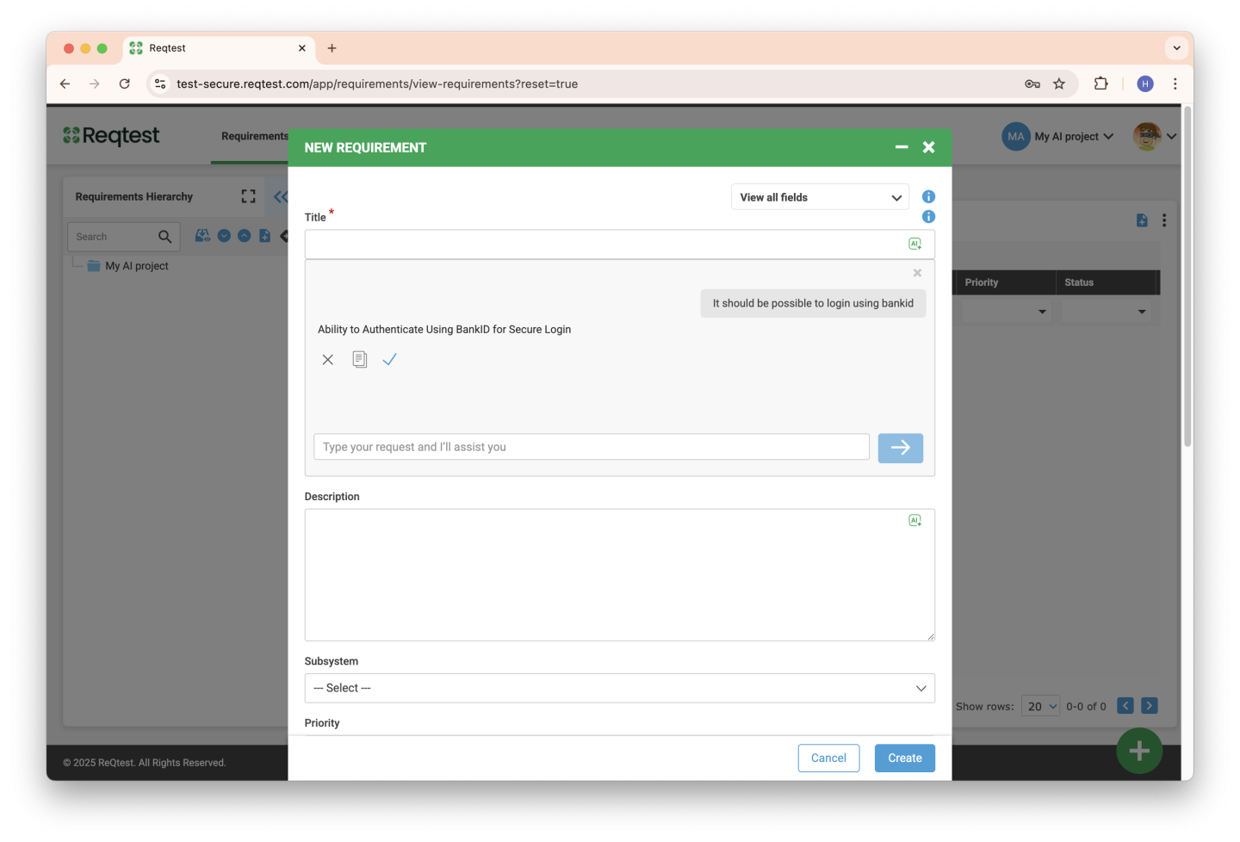Click the Cancel button
Viewport: 1240px width, 842px height.
[x=828, y=758]
